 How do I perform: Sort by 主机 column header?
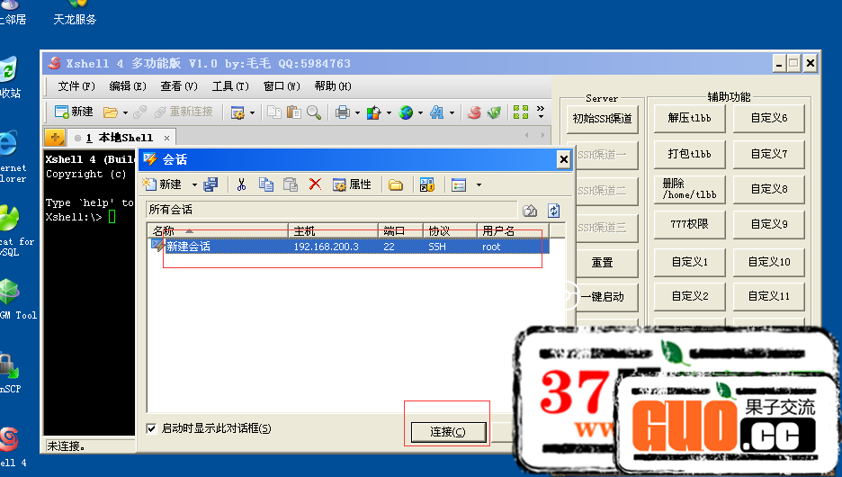[334, 231]
